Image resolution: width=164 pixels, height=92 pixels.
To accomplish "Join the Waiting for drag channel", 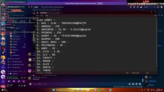I will pyautogui.click(x=16, y=62).
